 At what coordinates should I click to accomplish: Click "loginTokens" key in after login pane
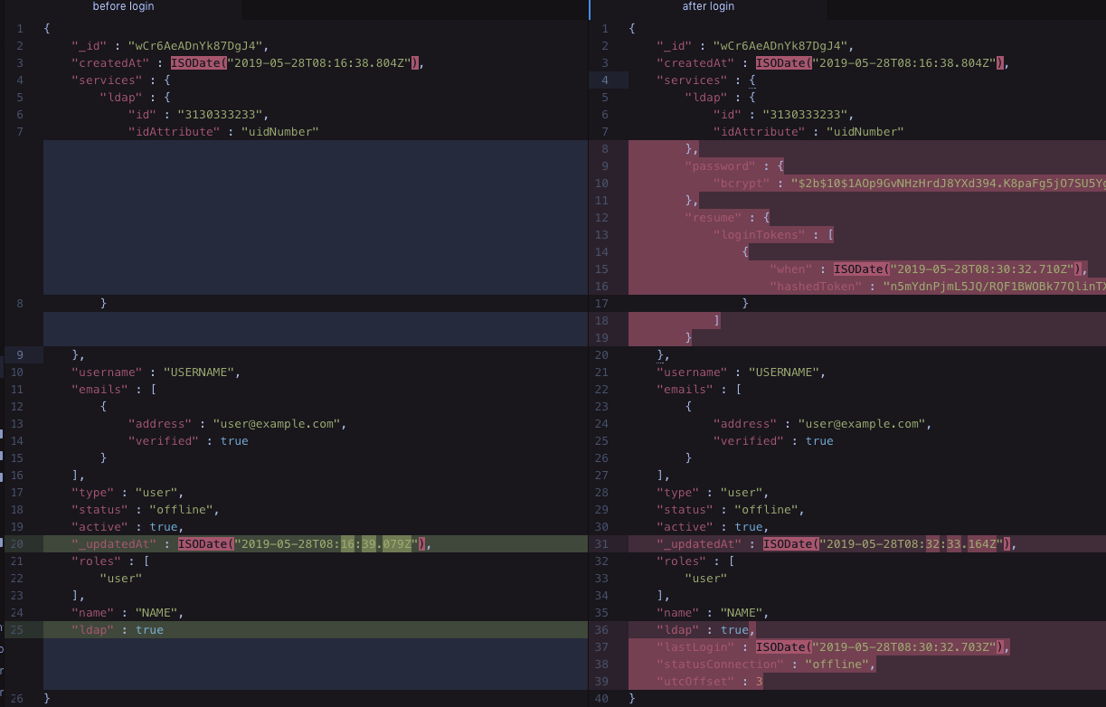point(759,235)
